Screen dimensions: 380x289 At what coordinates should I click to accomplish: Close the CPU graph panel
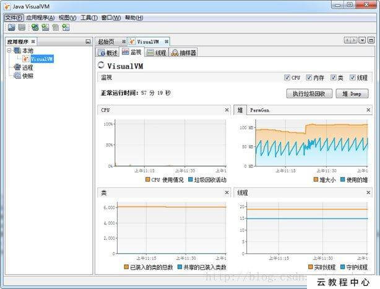coord(227,110)
